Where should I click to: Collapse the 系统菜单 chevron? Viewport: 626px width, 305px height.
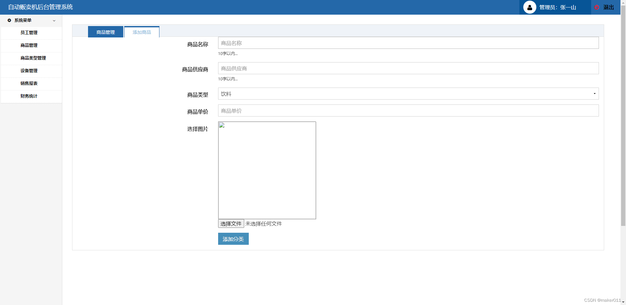click(54, 21)
